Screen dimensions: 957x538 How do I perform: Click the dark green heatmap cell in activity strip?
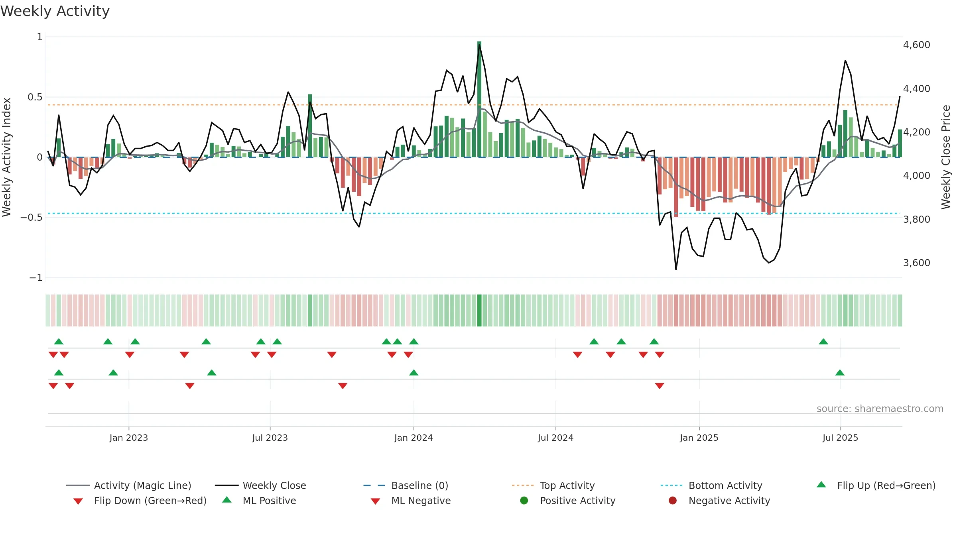[x=479, y=310]
